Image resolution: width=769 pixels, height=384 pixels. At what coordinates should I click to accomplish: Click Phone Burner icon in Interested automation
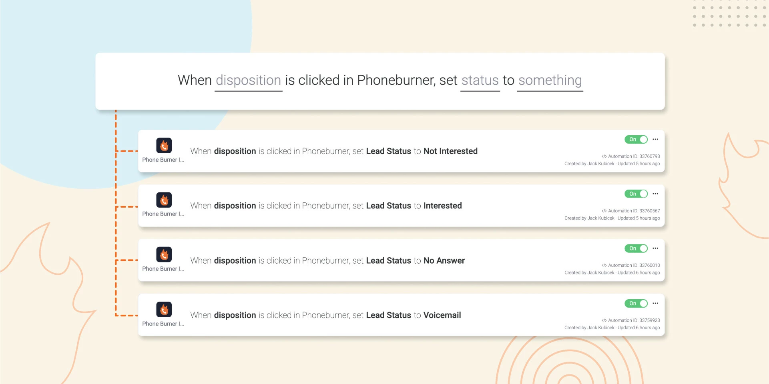164,200
